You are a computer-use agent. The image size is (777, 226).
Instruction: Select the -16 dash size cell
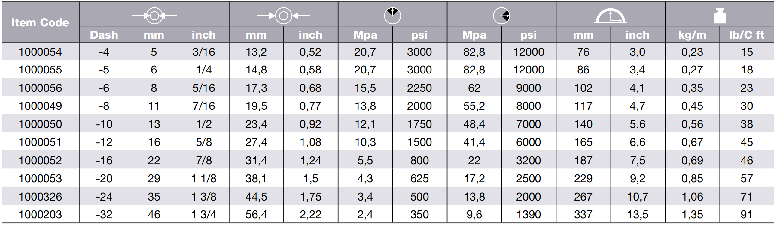pos(104,160)
